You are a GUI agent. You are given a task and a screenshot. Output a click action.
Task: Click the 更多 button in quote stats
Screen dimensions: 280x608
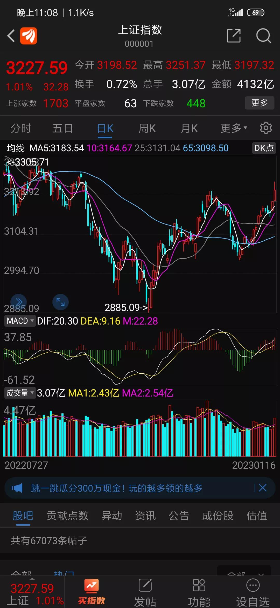(x=260, y=103)
